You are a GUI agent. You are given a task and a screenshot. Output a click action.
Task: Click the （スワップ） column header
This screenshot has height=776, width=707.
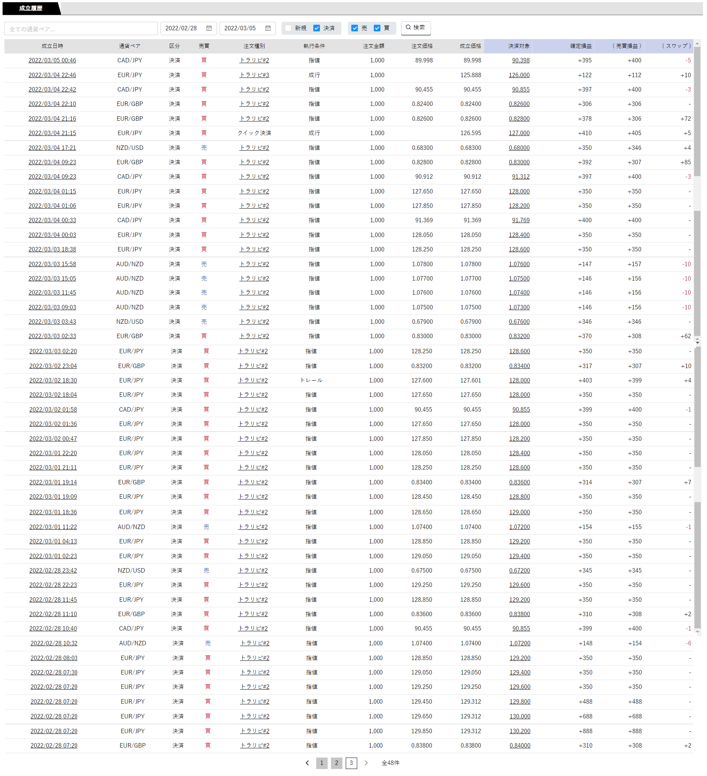click(x=676, y=46)
